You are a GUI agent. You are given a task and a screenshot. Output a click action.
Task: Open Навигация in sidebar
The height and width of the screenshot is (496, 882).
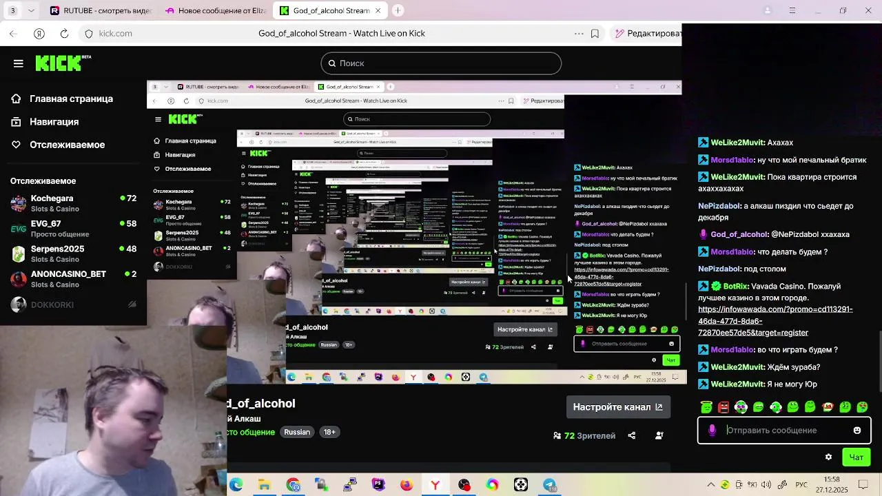coord(54,122)
